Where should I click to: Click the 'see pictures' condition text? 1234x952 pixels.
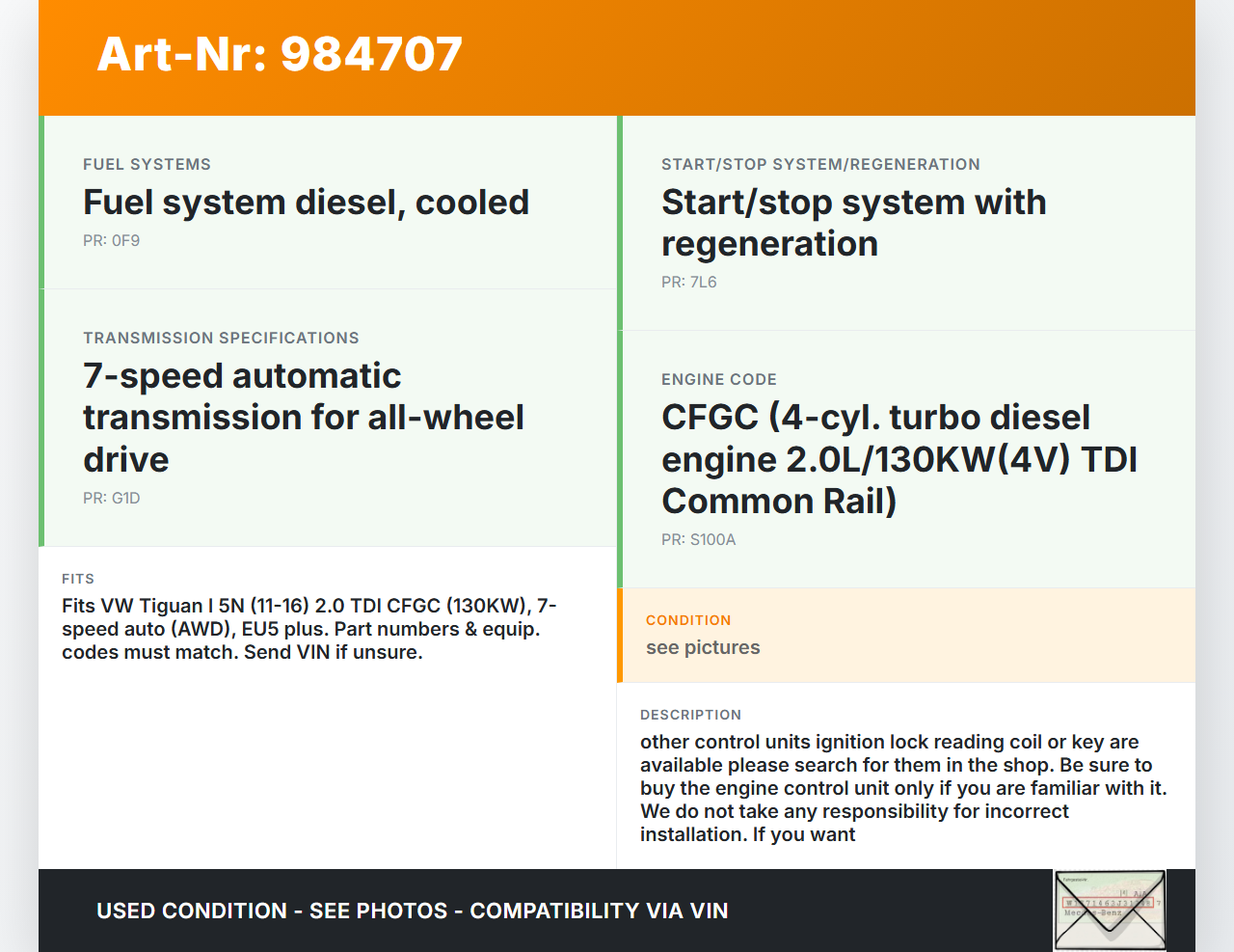point(703,648)
